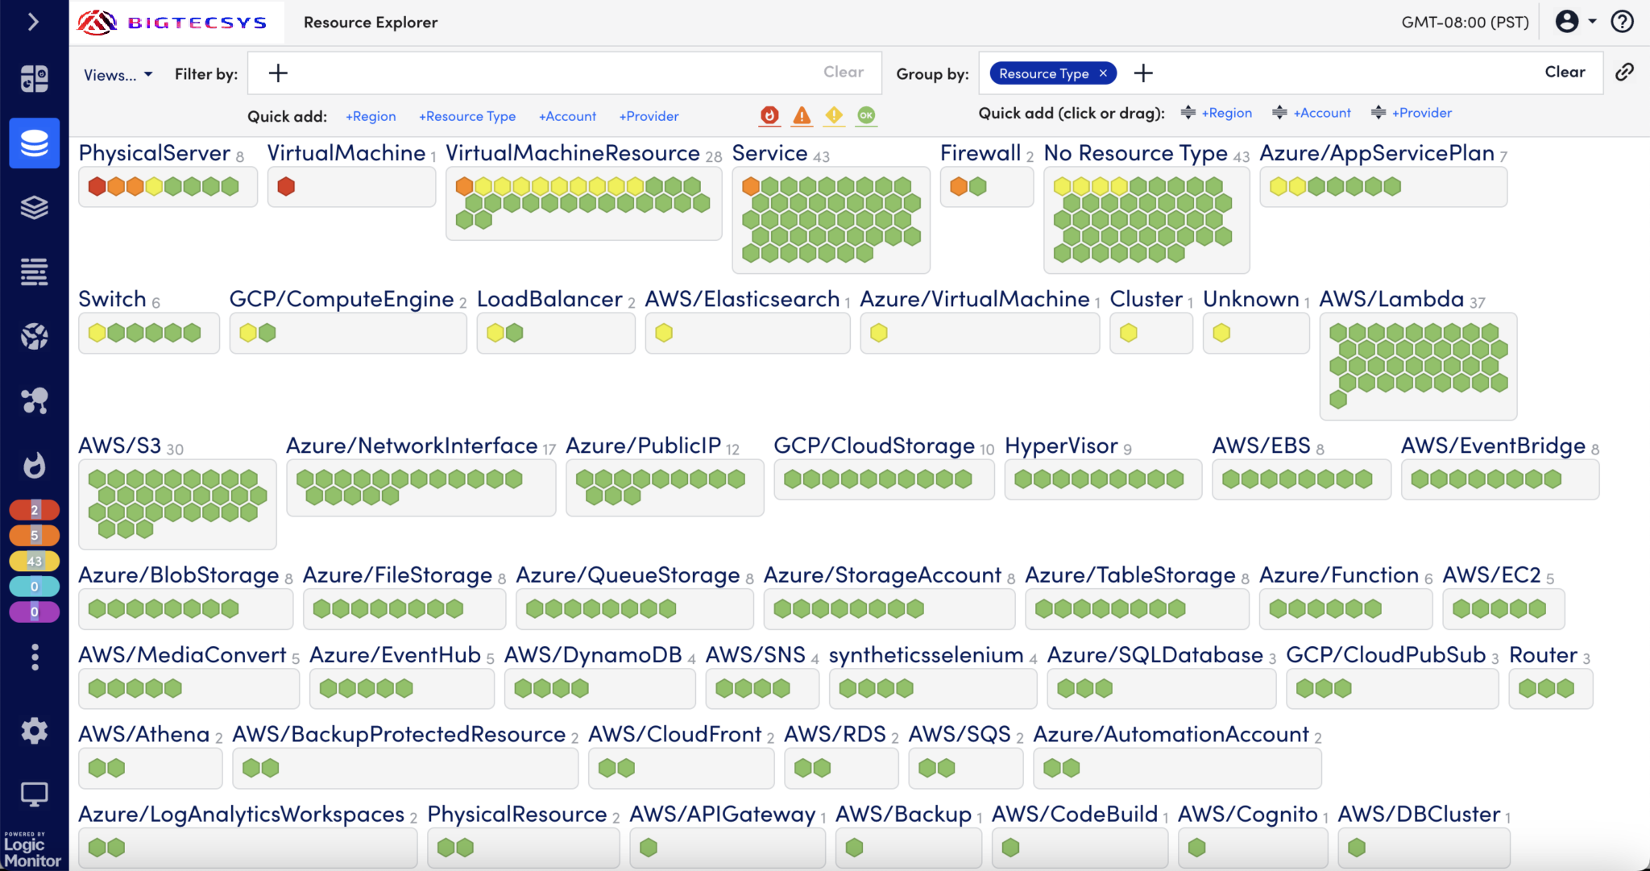
Task: Open the Router group heading
Action: pyautogui.click(x=1544, y=655)
